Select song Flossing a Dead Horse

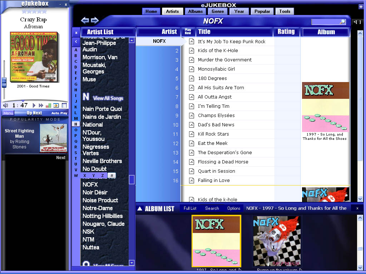coord(223,162)
